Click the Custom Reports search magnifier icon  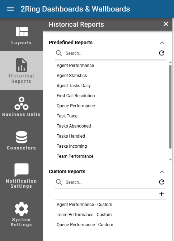coord(59,182)
